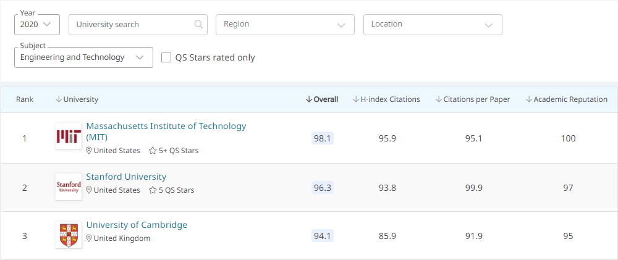The height and width of the screenshot is (260, 618).
Task: Click the overall score 94.1
Action: [x=323, y=236]
